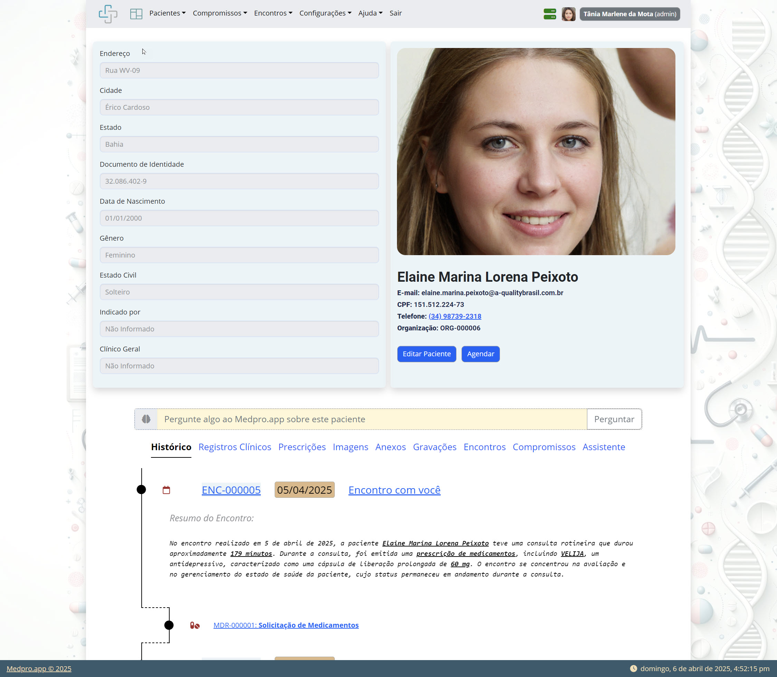Open the Gravações tab
The image size is (777, 677).
(x=434, y=447)
